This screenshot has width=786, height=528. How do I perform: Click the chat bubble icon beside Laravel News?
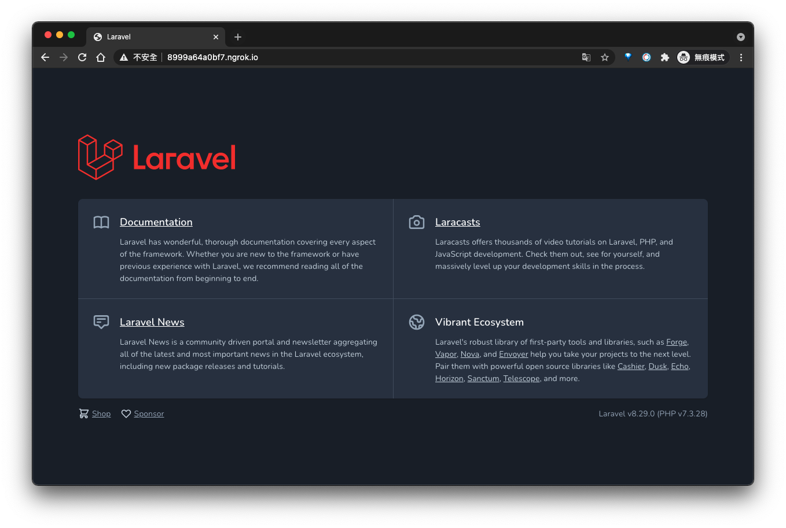pyautogui.click(x=101, y=322)
